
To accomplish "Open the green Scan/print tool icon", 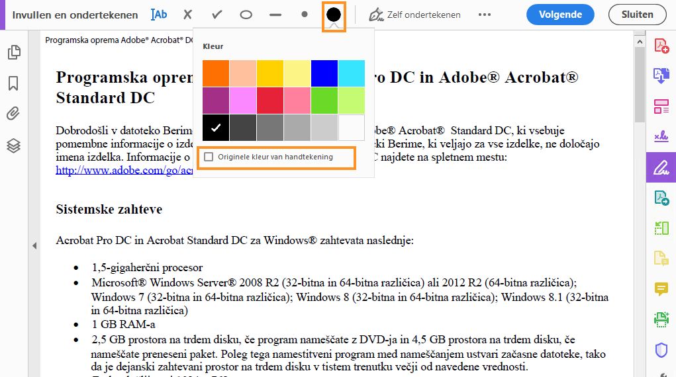I will (661, 319).
